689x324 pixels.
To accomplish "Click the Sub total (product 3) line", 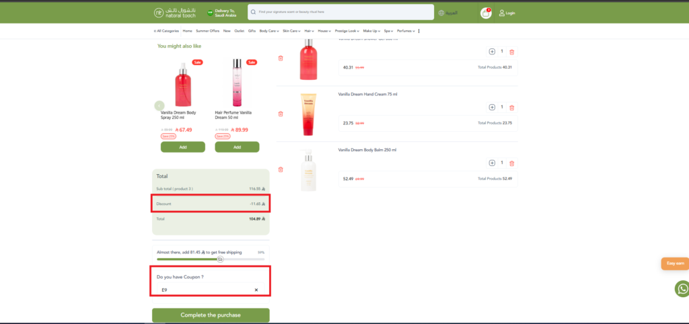I will [x=211, y=189].
